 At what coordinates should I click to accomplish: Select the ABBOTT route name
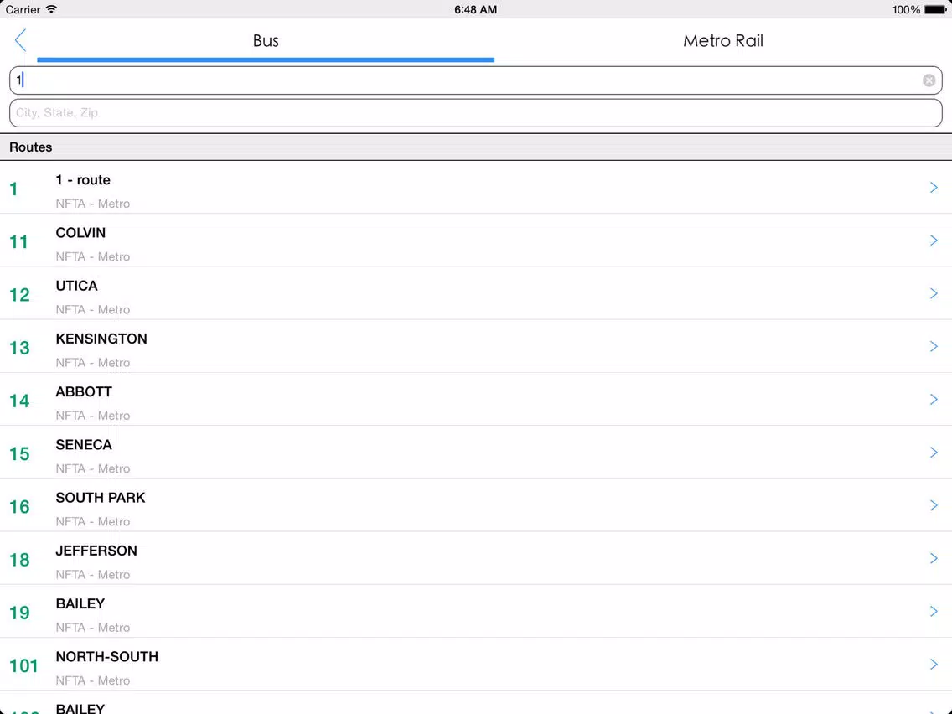click(x=84, y=391)
